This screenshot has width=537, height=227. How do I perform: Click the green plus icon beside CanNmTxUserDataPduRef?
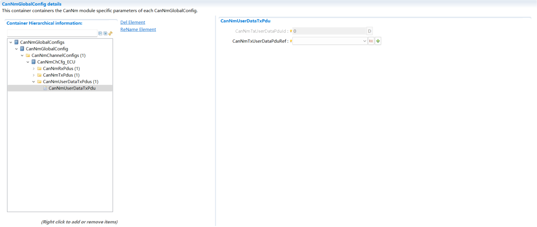click(x=378, y=41)
